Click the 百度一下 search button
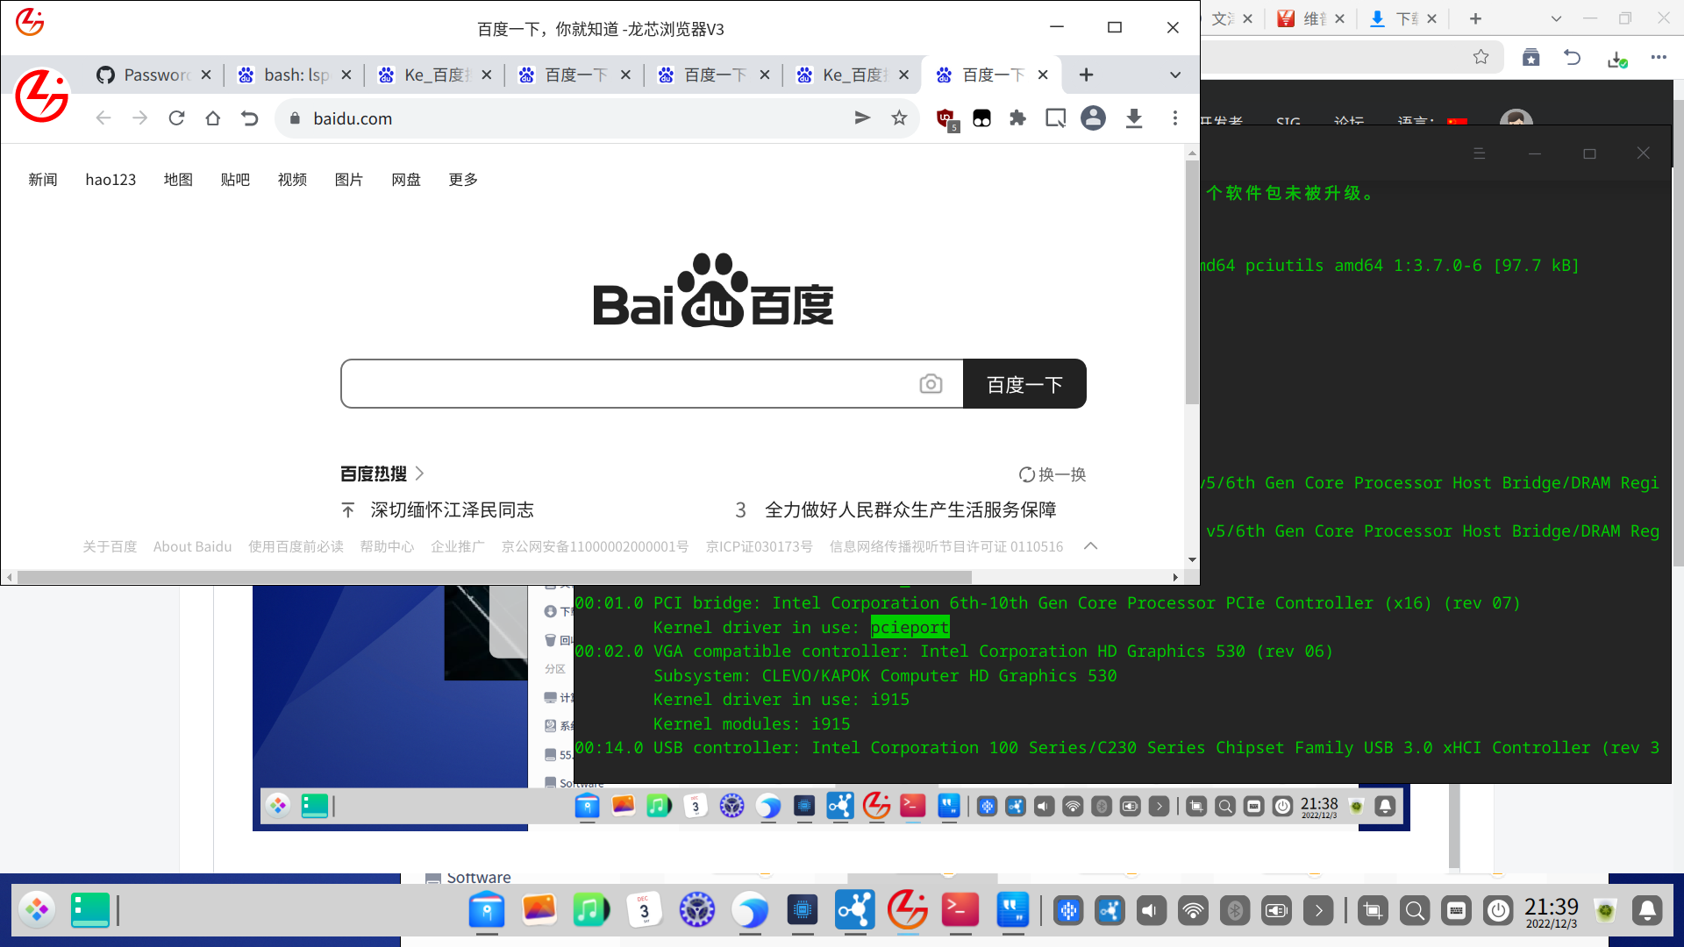 tap(1024, 384)
